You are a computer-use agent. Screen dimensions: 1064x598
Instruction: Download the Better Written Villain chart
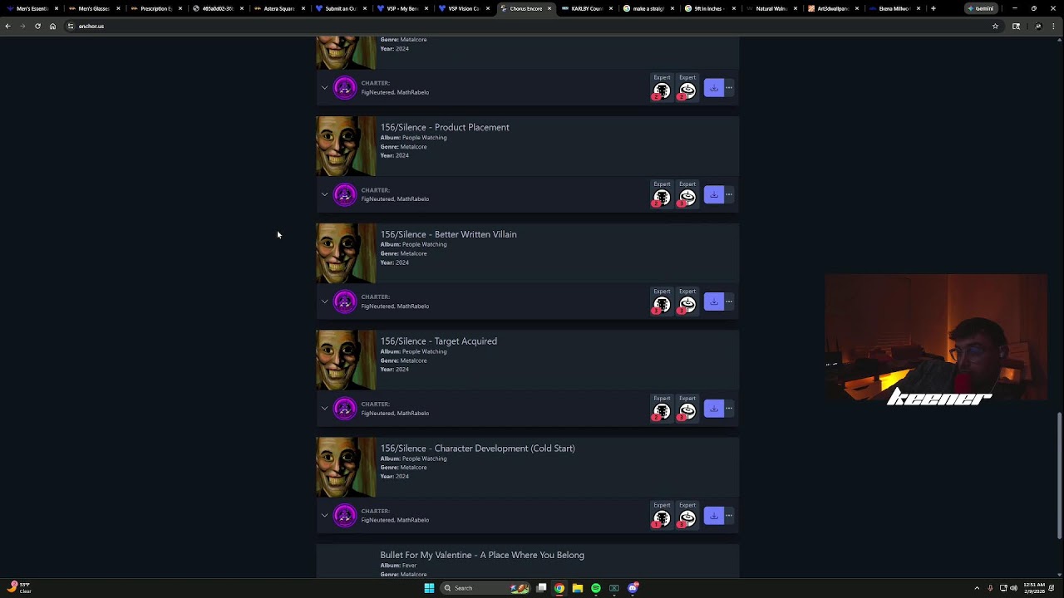pyautogui.click(x=713, y=301)
